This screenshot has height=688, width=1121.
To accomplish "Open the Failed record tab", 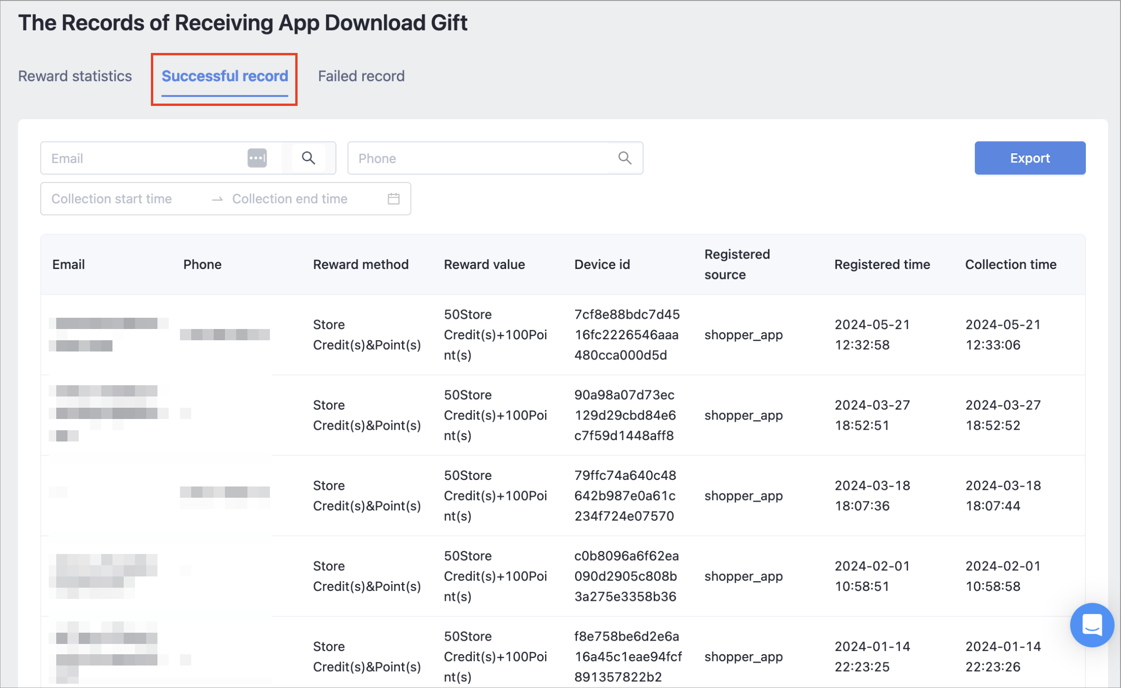I will pos(361,76).
